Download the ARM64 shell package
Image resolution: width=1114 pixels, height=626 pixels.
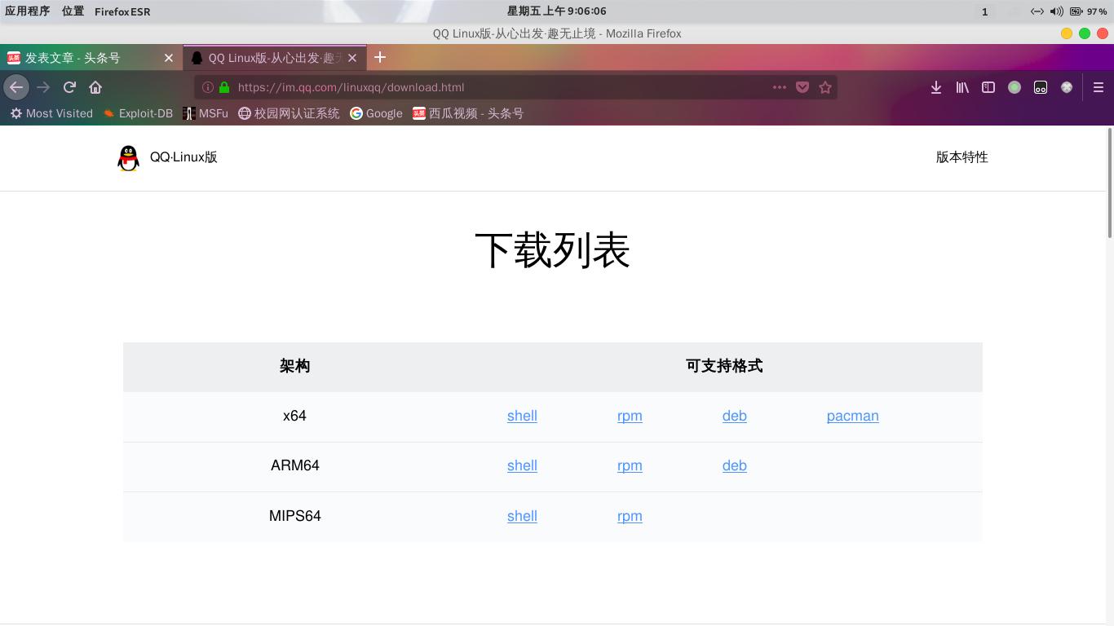tap(522, 465)
